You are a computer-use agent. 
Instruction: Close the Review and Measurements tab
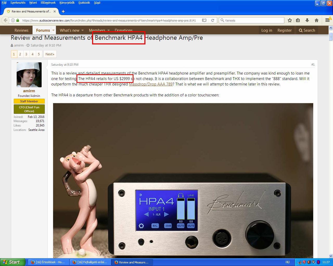[55, 11]
